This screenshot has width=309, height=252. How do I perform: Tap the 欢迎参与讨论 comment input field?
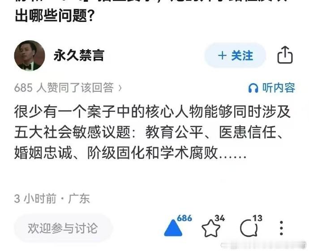click(63, 228)
